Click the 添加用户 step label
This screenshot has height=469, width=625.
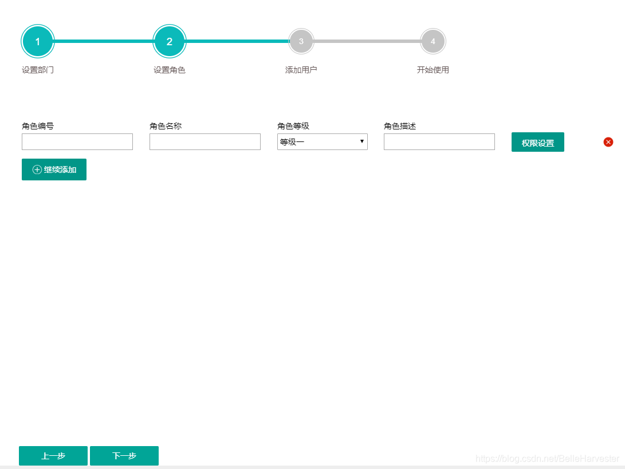coord(301,70)
